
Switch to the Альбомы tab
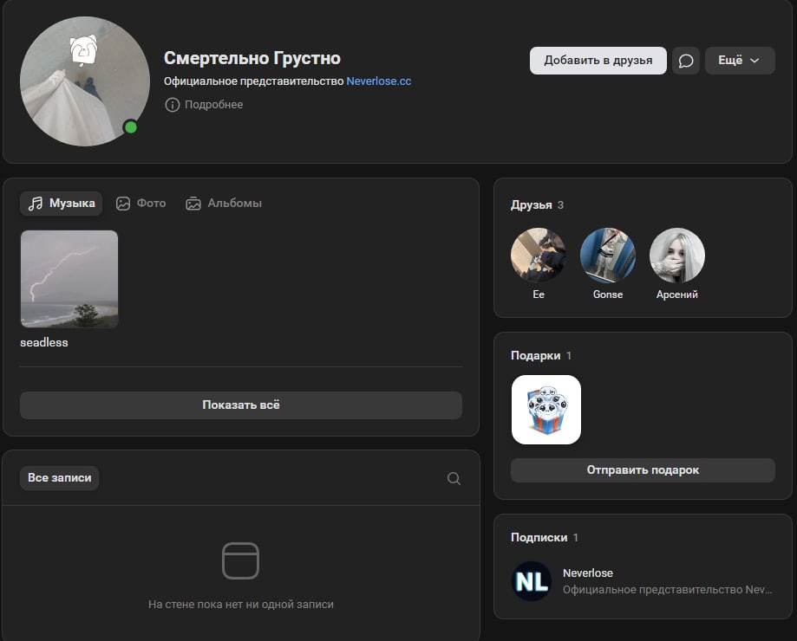tap(224, 204)
